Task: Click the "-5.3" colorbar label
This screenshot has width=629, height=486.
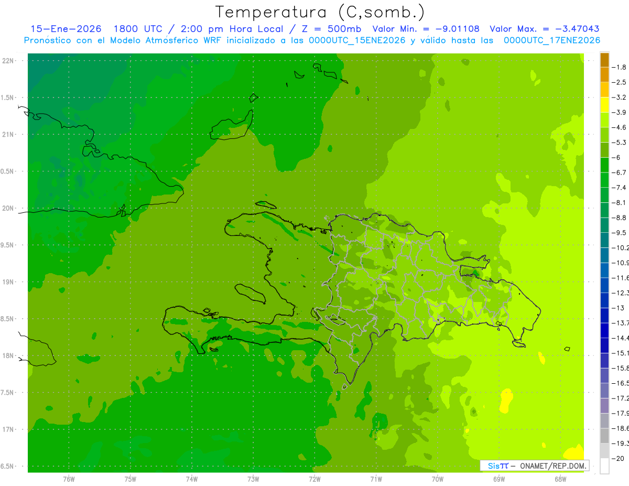Action: (x=619, y=143)
